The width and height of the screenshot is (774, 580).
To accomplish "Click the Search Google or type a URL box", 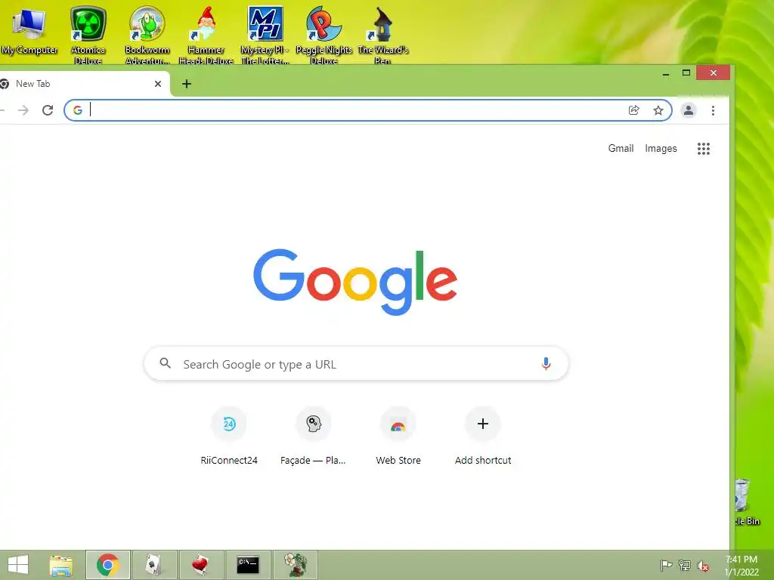I will tap(356, 364).
